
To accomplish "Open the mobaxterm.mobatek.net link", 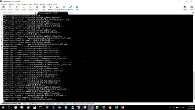I will [83, 104].
